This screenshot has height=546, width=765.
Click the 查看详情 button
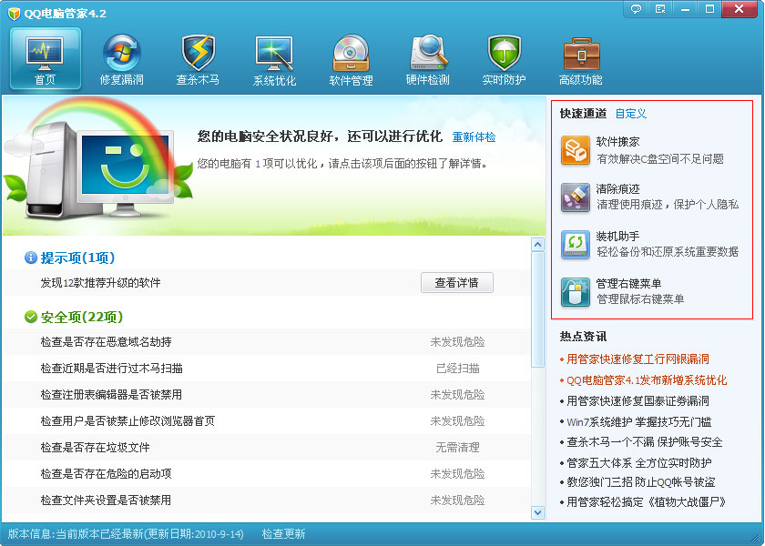coord(457,283)
